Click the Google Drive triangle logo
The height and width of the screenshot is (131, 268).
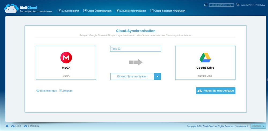click(x=205, y=58)
